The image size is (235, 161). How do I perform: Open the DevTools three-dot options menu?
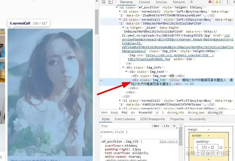point(227,2)
